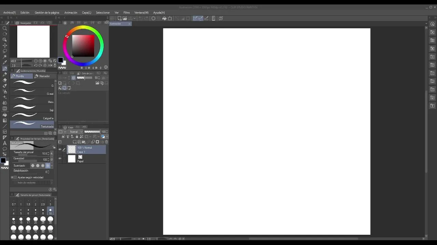Select Capa 1 layer thumbnail
The image size is (437, 245).
coord(71,149)
